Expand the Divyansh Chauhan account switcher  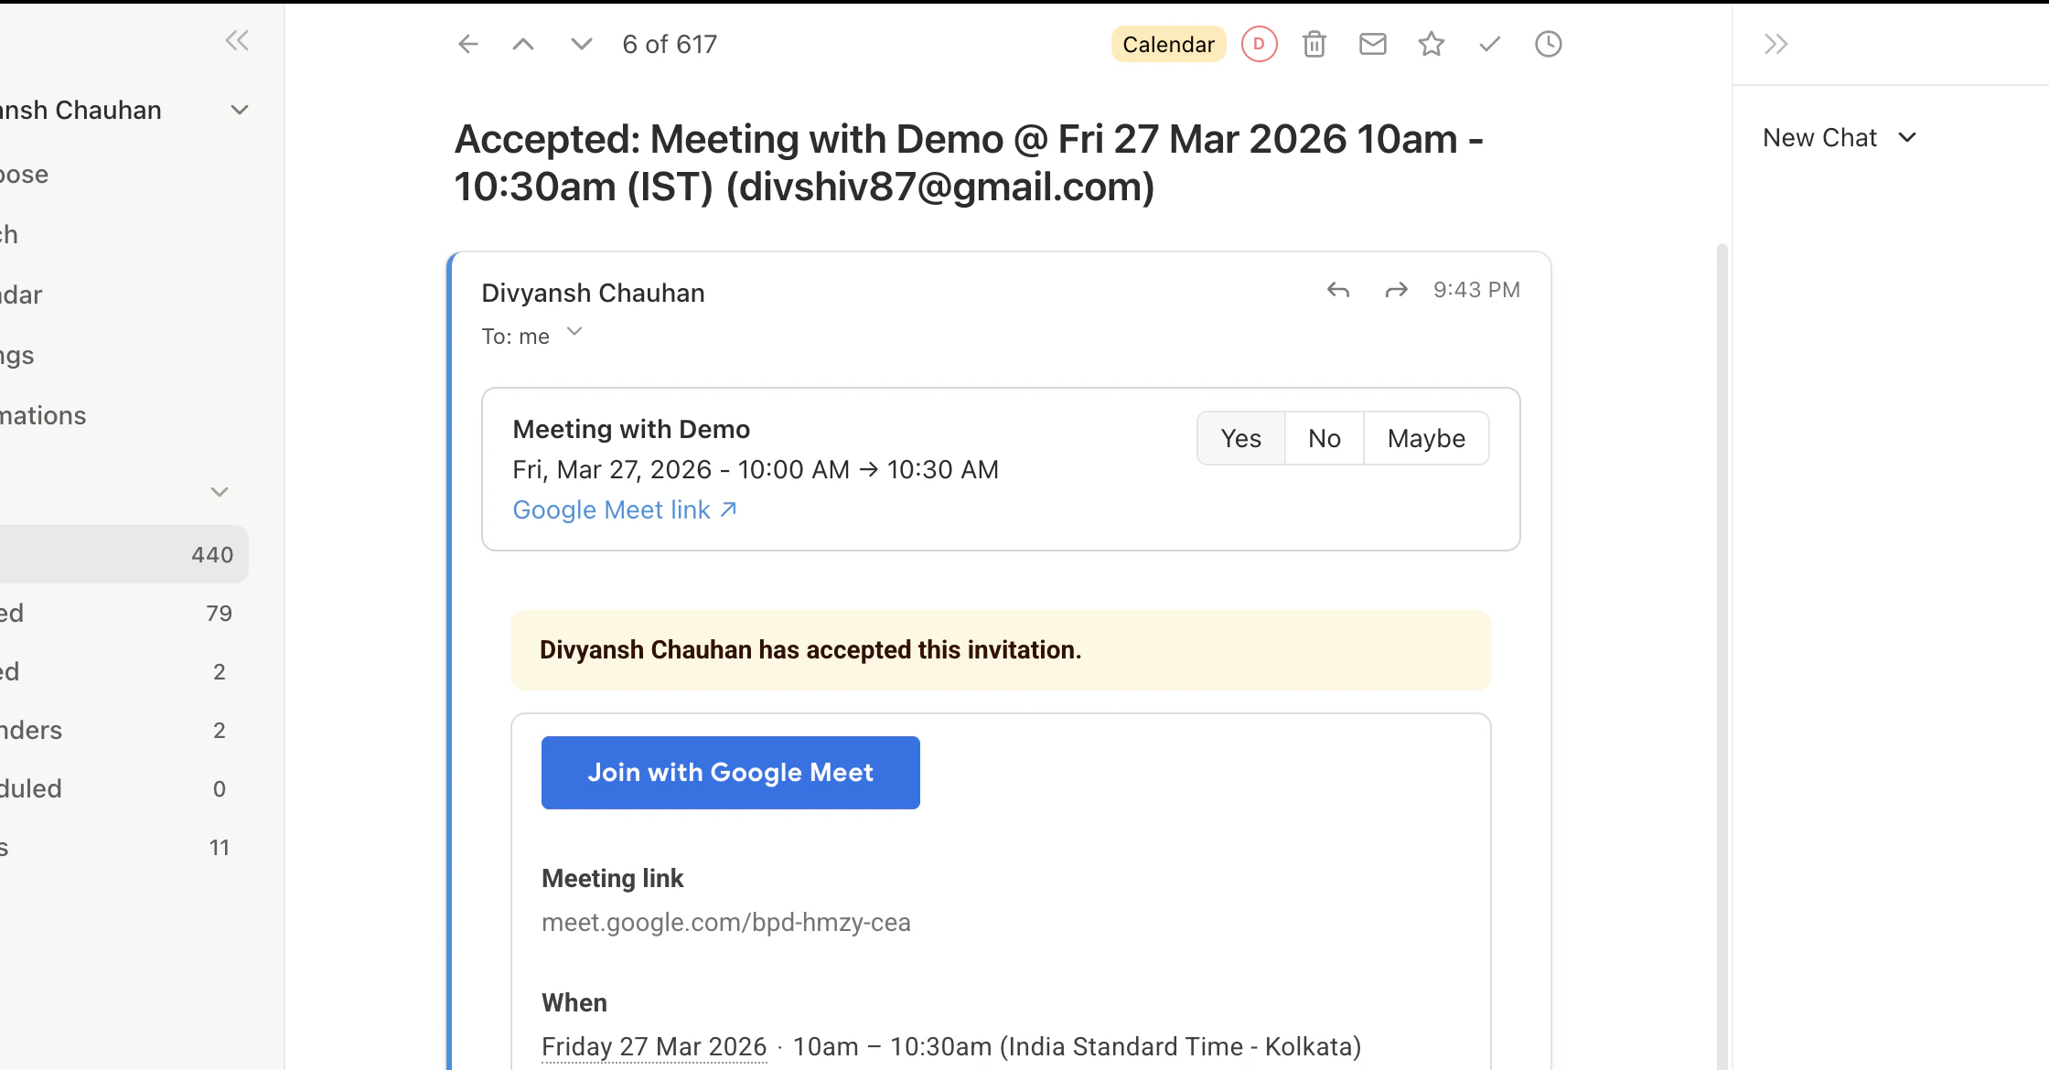tap(239, 110)
